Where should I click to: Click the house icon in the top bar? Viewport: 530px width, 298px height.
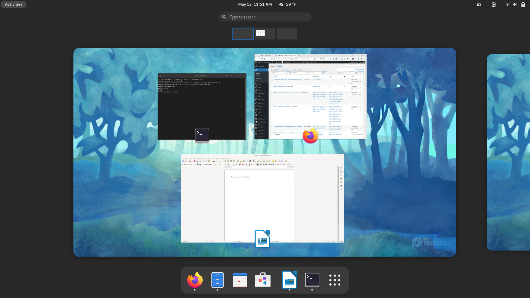pyautogui.click(x=479, y=4)
